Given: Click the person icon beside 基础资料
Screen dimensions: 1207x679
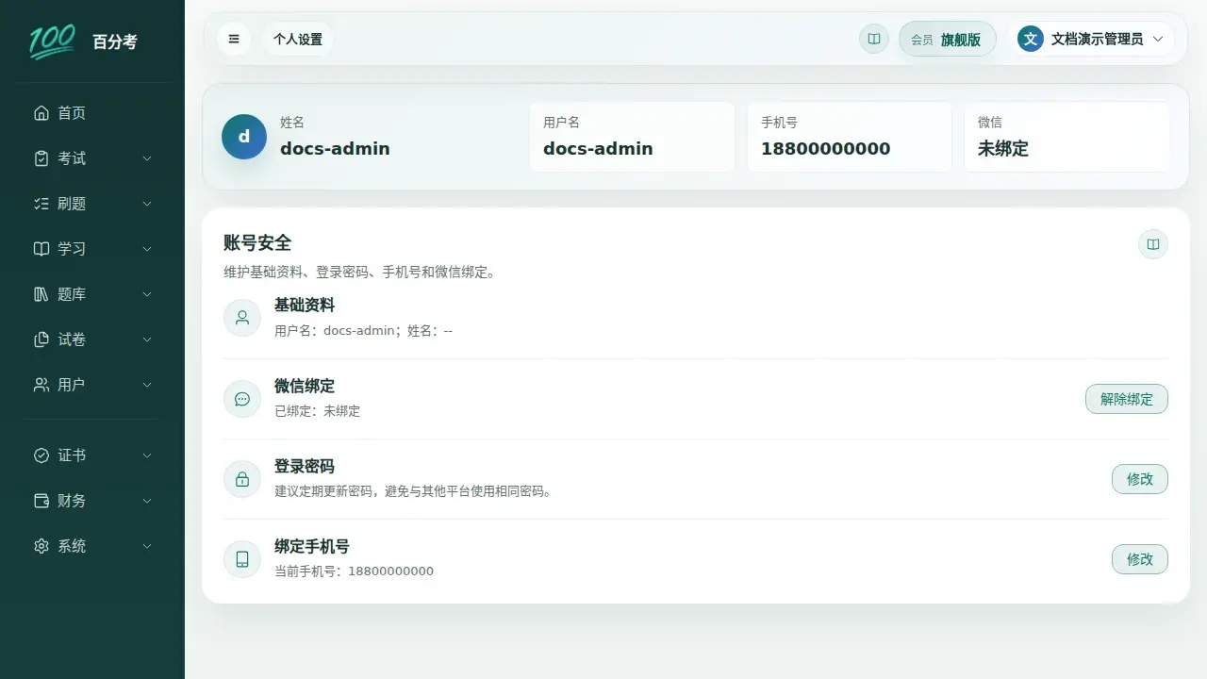Looking at the screenshot, I should pyautogui.click(x=242, y=318).
